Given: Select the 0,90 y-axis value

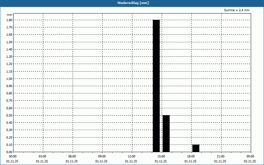Looking at the screenshot, I should (x=9, y=86).
